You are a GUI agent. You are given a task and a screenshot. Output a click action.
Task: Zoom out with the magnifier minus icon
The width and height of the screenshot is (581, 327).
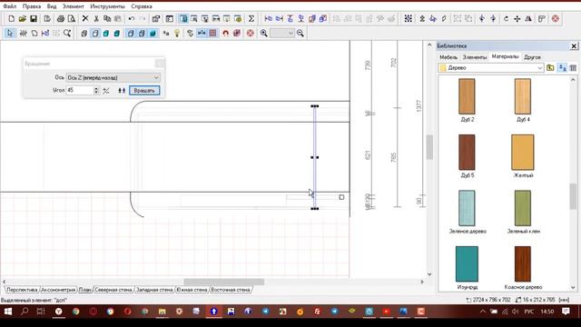[300, 34]
